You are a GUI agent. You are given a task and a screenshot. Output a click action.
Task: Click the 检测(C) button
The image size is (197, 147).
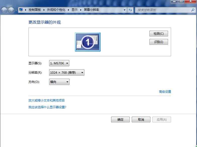click(159, 34)
